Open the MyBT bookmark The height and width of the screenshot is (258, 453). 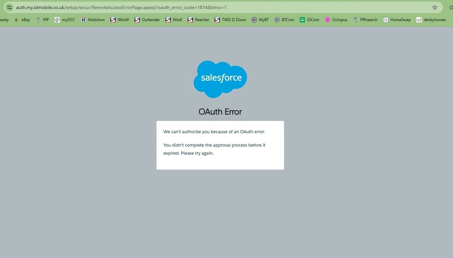[x=260, y=20]
